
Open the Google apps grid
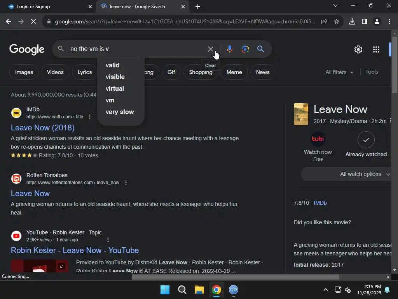tap(376, 49)
